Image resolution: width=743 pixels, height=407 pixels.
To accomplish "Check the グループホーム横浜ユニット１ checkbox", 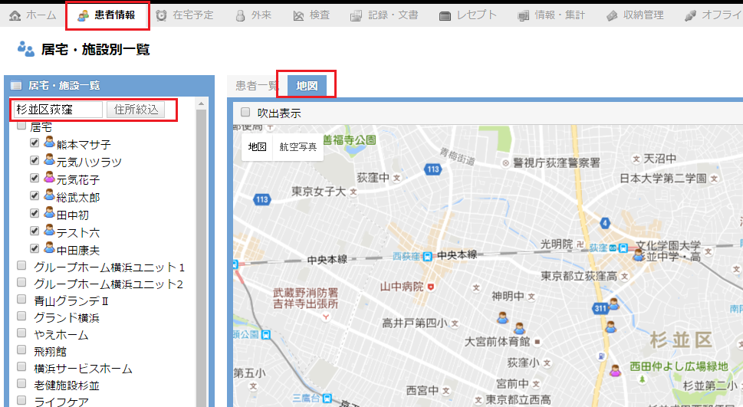I will pyautogui.click(x=21, y=265).
